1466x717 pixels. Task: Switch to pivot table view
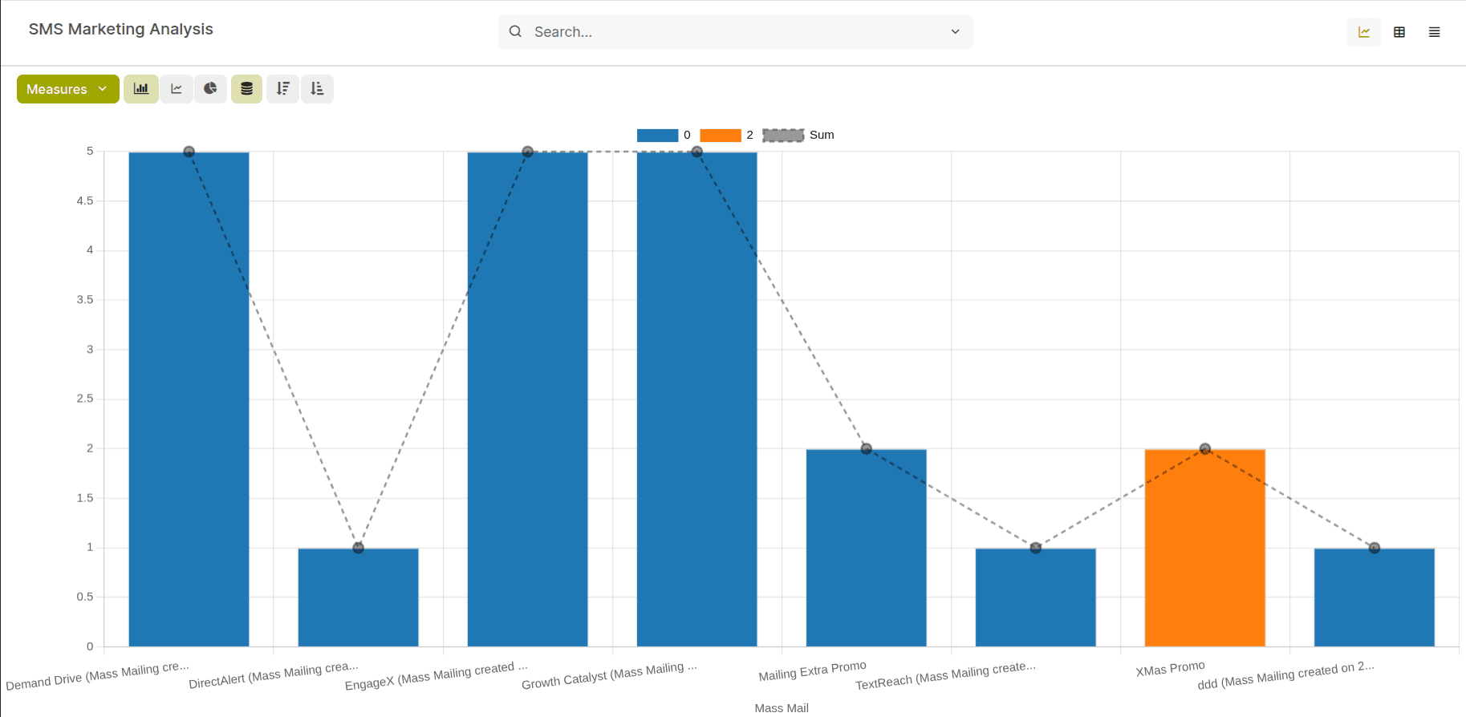pyautogui.click(x=1399, y=32)
